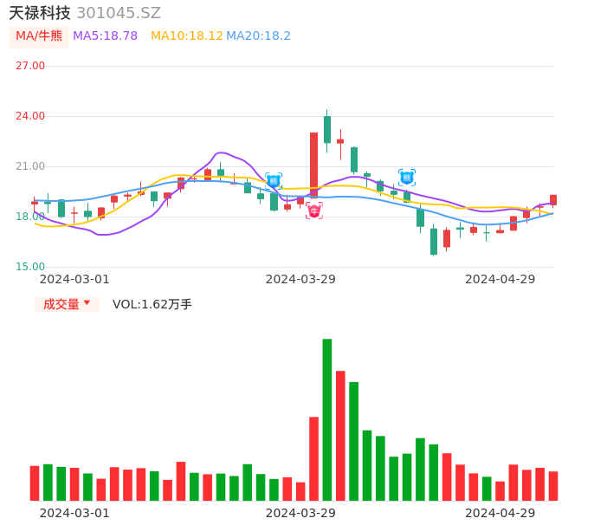Click the 2024-04-29 date under the volume chart
The width and height of the screenshot is (594, 525).
(x=500, y=513)
